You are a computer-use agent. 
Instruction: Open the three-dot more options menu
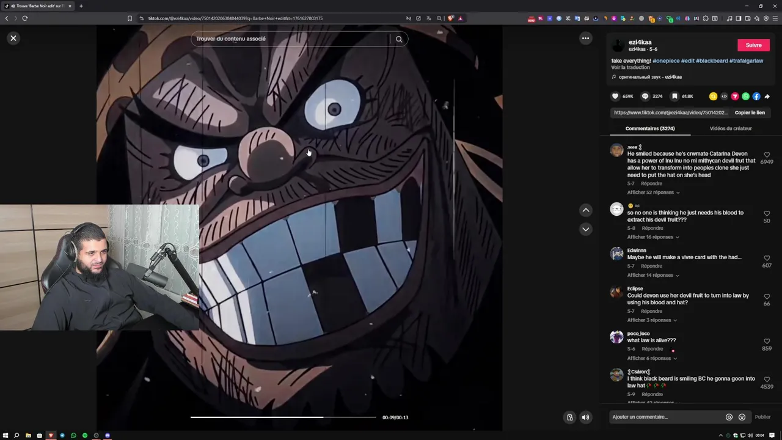click(x=585, y=38)
